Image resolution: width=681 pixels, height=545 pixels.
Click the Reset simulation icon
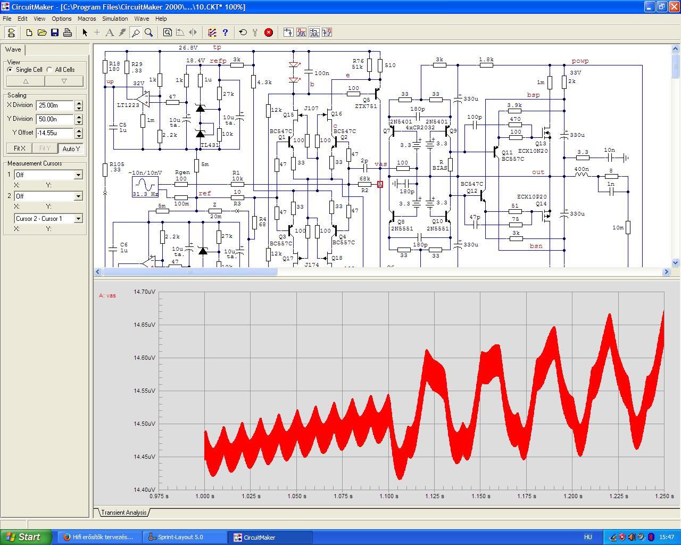pyautogui.click(x=243, y=32)
